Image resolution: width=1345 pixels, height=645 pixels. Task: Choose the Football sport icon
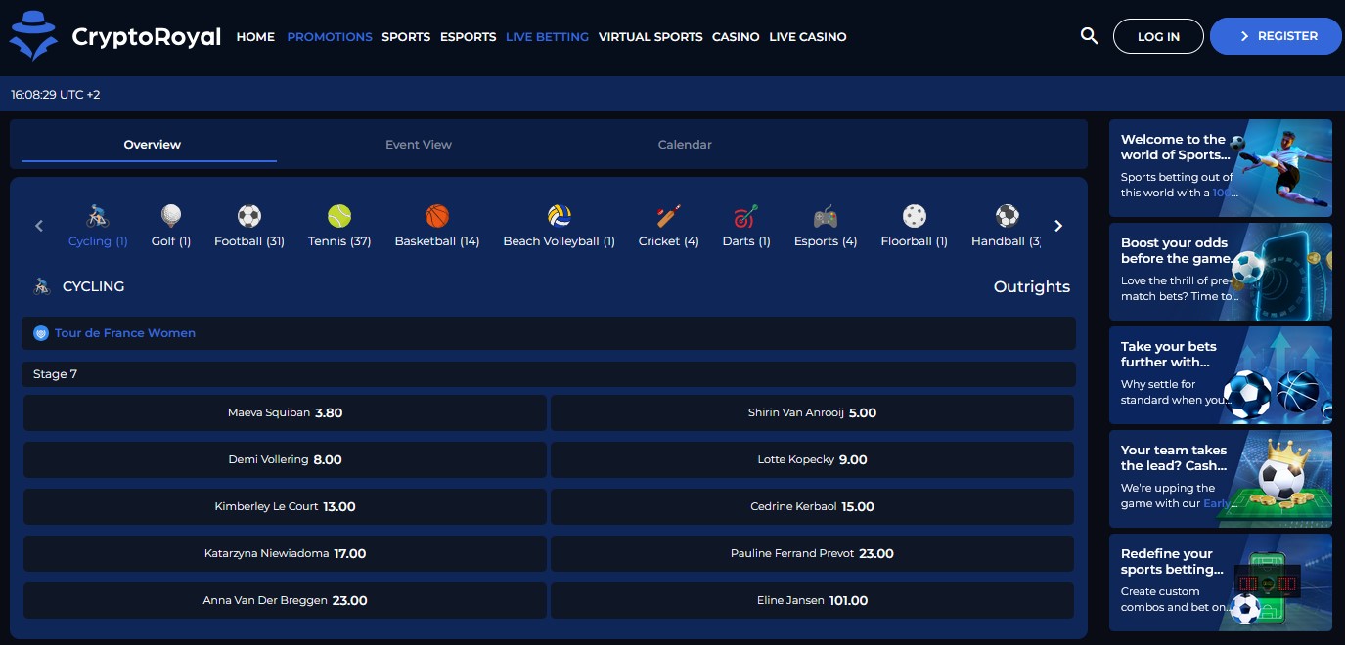point(249,216)
